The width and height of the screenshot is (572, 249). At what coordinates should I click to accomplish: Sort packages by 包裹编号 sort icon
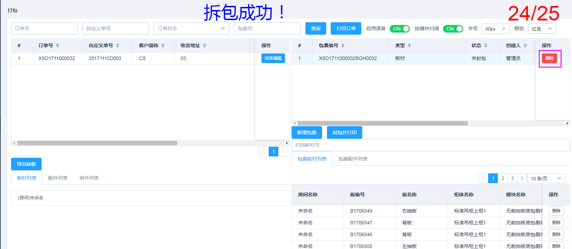[x=343, y=45]
